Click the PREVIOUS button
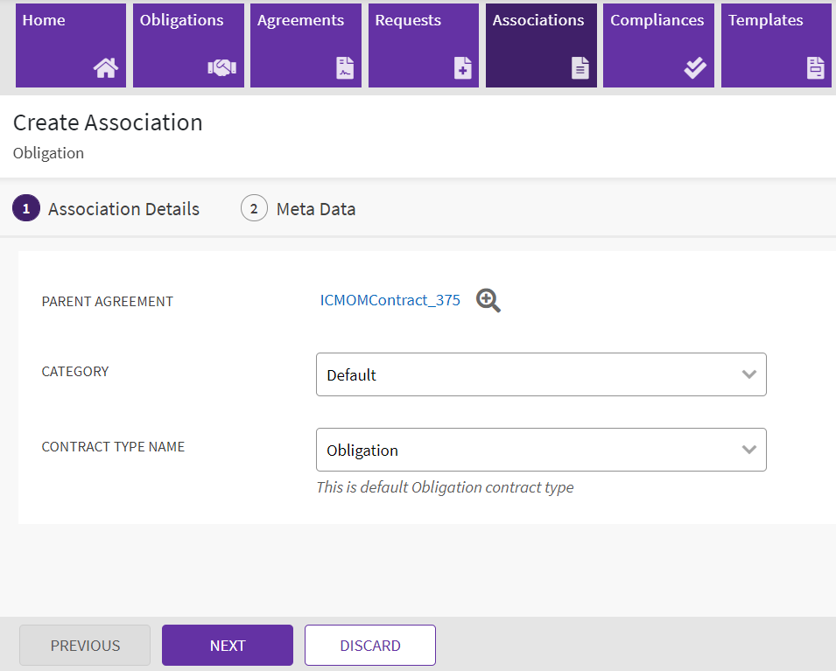Image resolution: width=836 pixels, height=671 pixels. pos(85,646)
